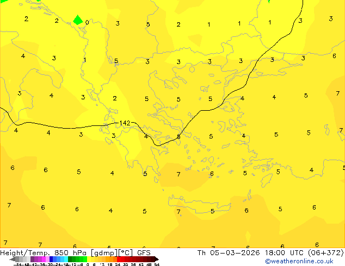Pick the cyan legend swatch
The width and height of the screenshot is (345, 266).
66,259
